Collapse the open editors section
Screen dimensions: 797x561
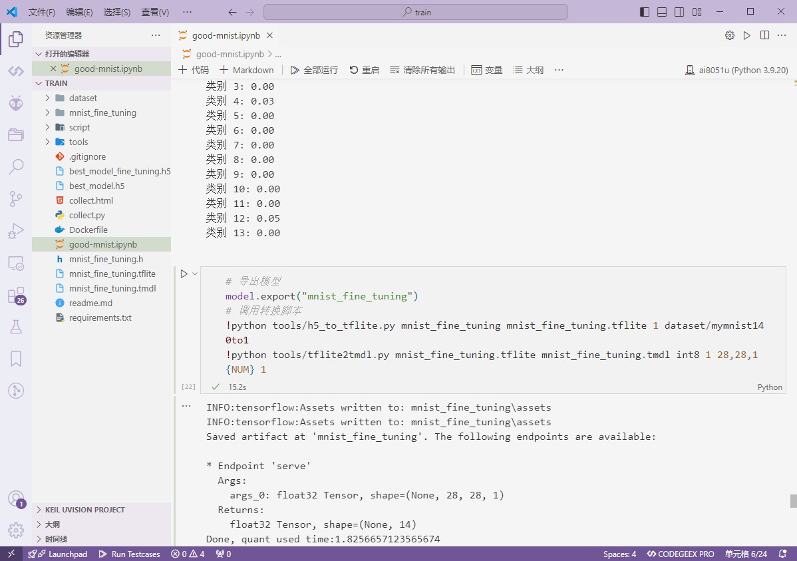pos(39,54)
